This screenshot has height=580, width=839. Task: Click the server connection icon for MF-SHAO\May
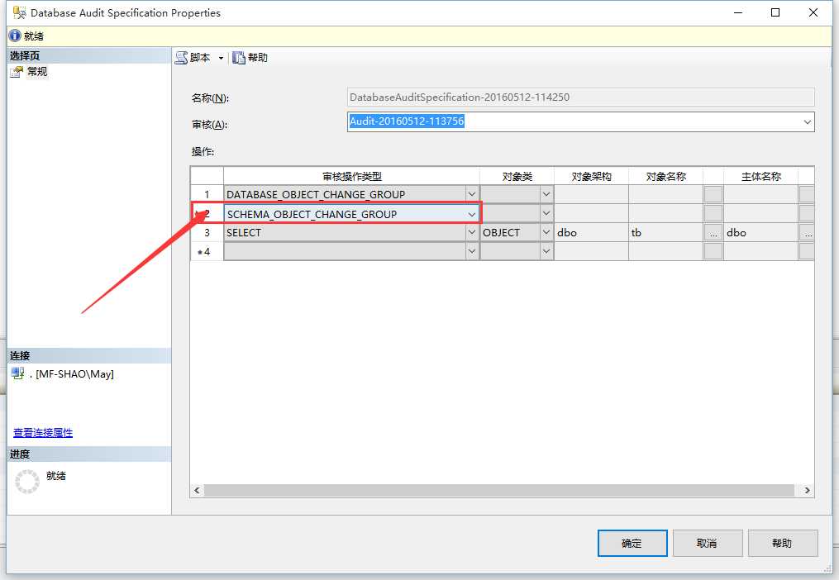17,373
